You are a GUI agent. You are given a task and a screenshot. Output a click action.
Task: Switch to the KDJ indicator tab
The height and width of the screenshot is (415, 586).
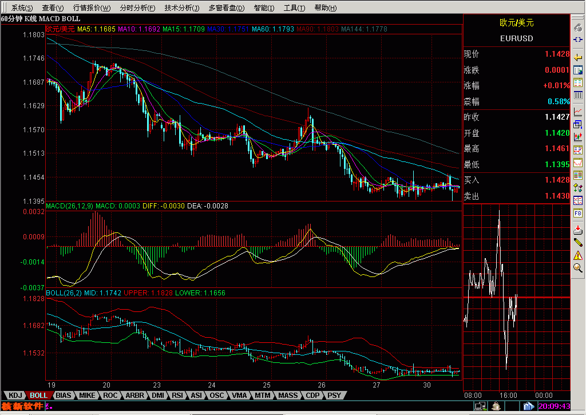pyautogui.click(x=15, y=395)
